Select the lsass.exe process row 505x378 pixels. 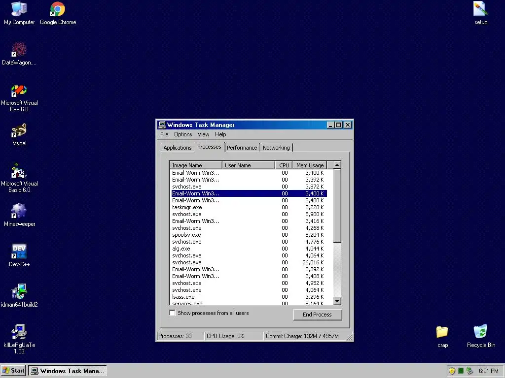point(249,297)
